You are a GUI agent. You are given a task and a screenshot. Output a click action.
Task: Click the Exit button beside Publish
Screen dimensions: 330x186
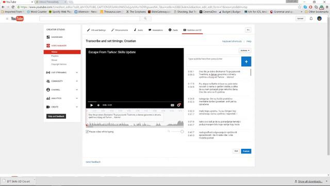coord(236,151)
